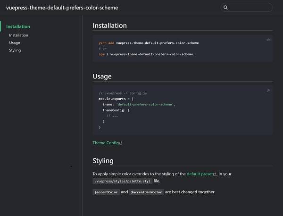This screenshot has width=283, height=216.
Task: Select the green Installation sidebar heading
Action: click(x=18, y=26)
